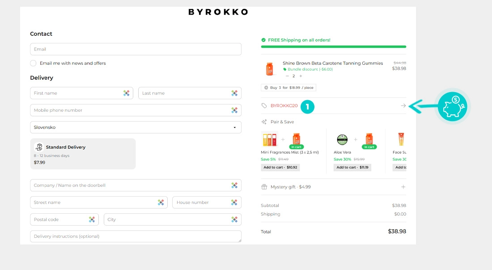Add Mini Fragrances Mist to cart
The image size is (492, 270).
280,168
